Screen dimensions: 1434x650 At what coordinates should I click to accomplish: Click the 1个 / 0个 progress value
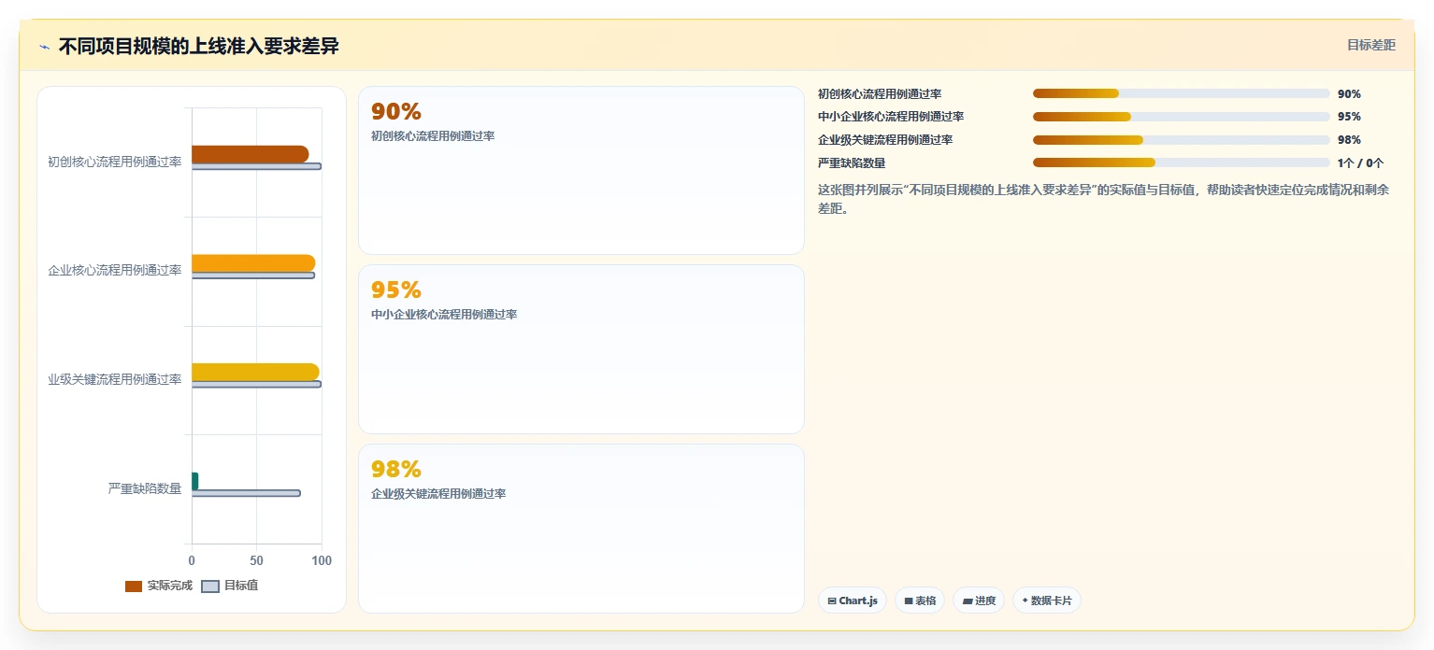[x=1360, y=162]
